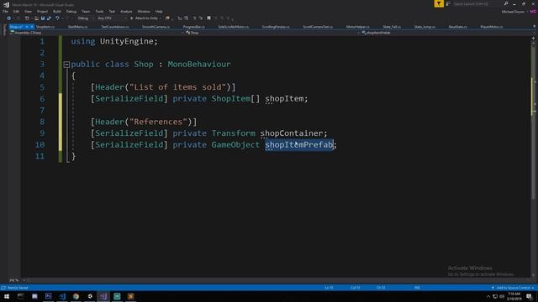Switch to the State_Jump.cs tab
Screen dimensions: 538x302
point(425,27)
